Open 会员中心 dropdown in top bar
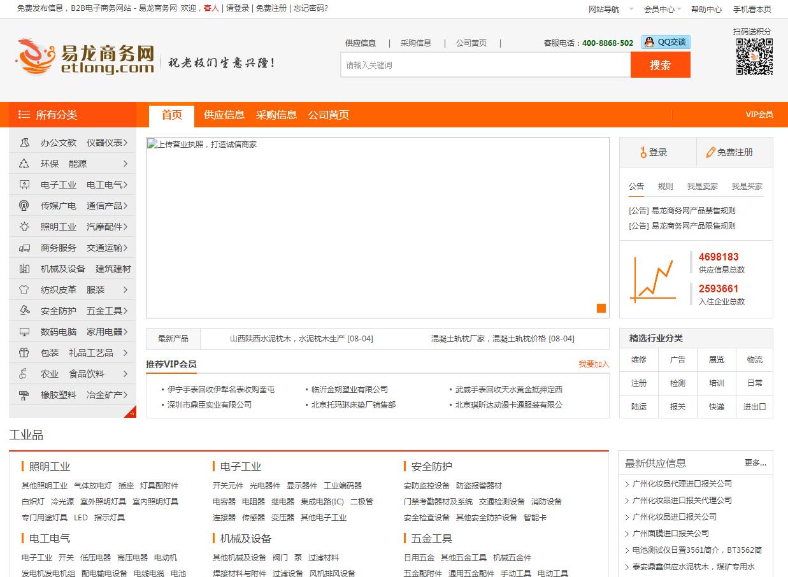Viewport: 788px width, 577px height. (x=663, y=9)
